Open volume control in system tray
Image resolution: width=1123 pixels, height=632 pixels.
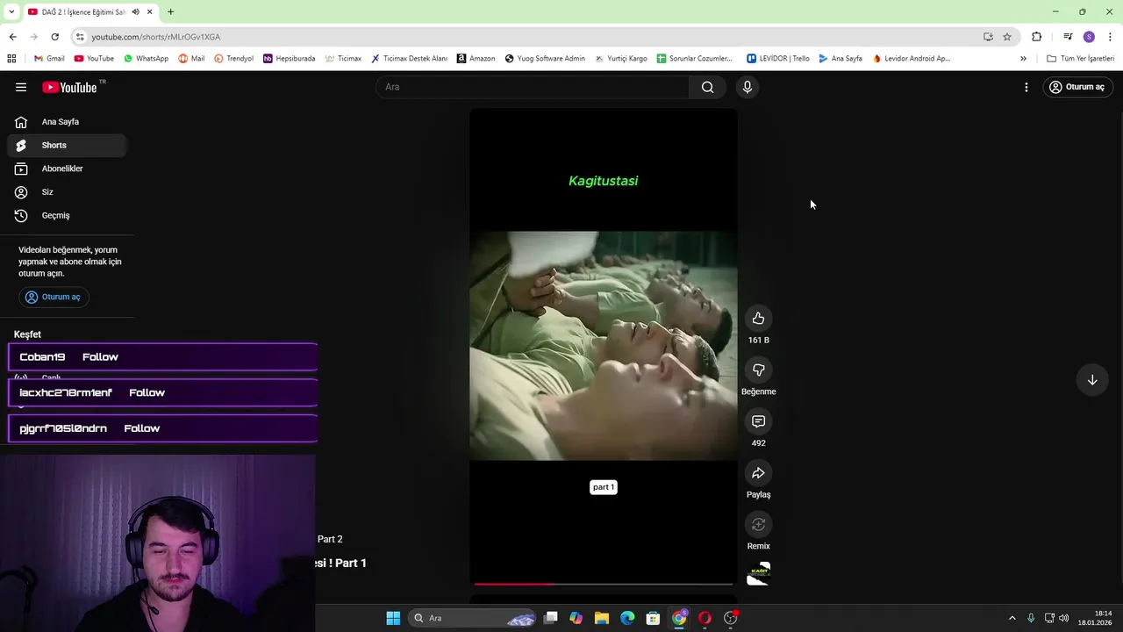coord(1063,618)
